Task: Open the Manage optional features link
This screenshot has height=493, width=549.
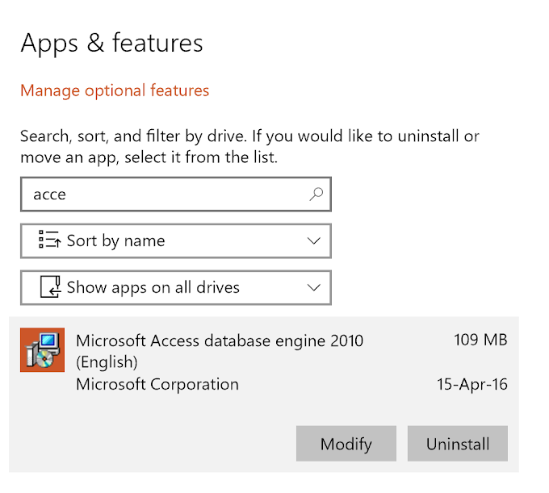Action: [x=115, y=90]
